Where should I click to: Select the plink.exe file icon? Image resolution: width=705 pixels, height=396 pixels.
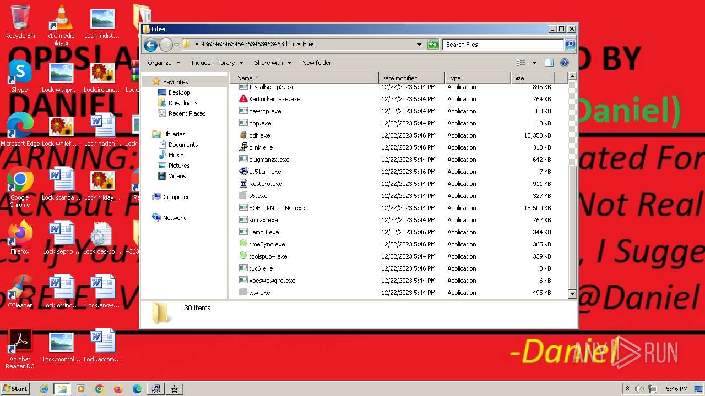(x=243, y=147)
